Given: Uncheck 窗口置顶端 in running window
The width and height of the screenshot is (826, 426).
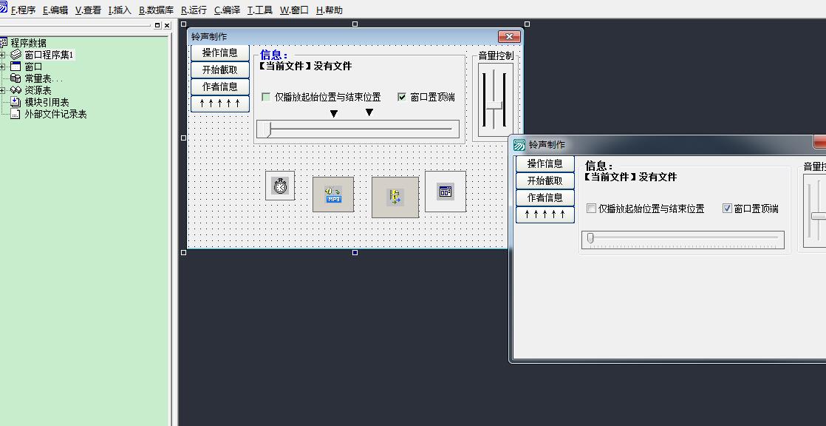Looking at the screenshot, I should [x=728, y=209].
